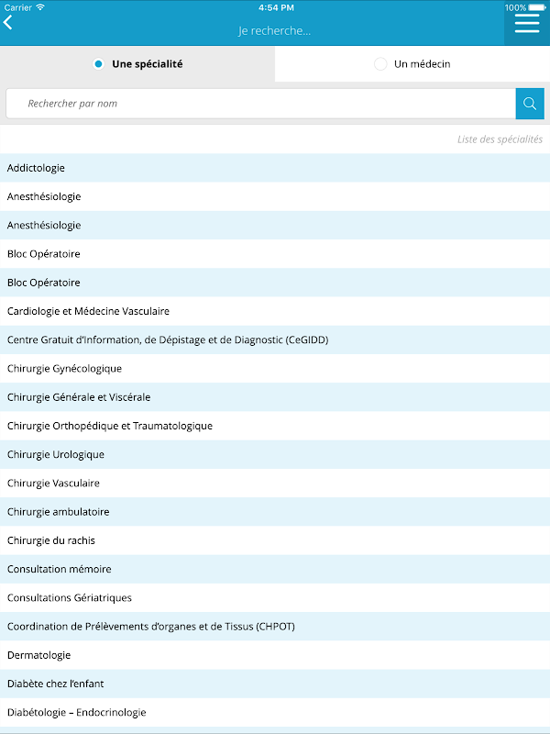550x734 pixels.
Task: Open the white Bloc Opératoire row
Action: pyautogui.click(x=275, y=254)
